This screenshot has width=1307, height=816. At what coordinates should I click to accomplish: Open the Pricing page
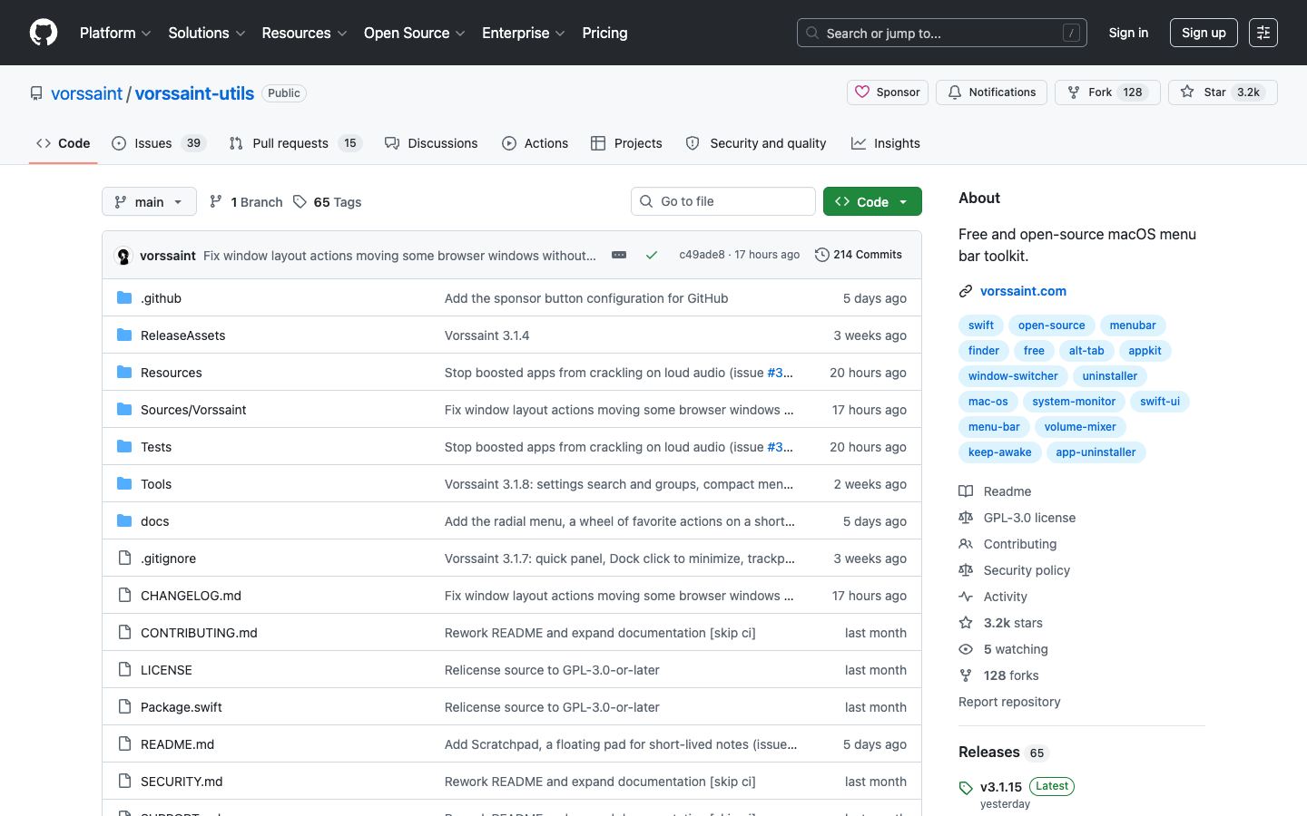pyautogui.click(x=604, y=33)
